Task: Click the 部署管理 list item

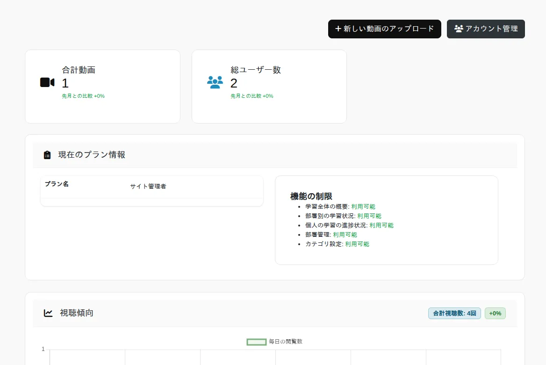Action: pyautogui.click(x=331, y=235)
